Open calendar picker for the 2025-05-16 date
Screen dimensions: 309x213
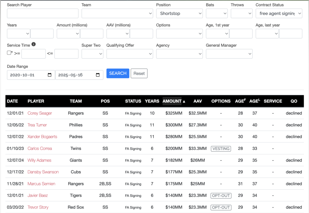[98, 75]
